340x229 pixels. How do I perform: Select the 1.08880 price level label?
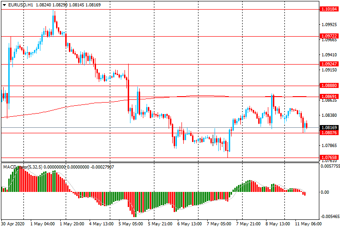point(329,86)
